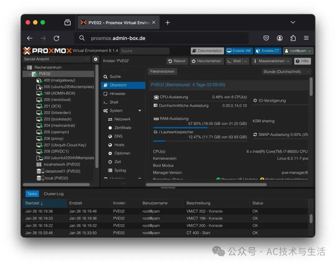The image size is (336, 265).
Task: Open the Zertifikate menu entry
Action: point(123,128)
